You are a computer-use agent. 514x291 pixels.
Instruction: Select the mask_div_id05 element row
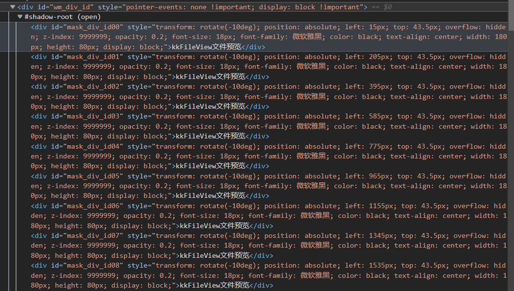[x=254, y=186]
